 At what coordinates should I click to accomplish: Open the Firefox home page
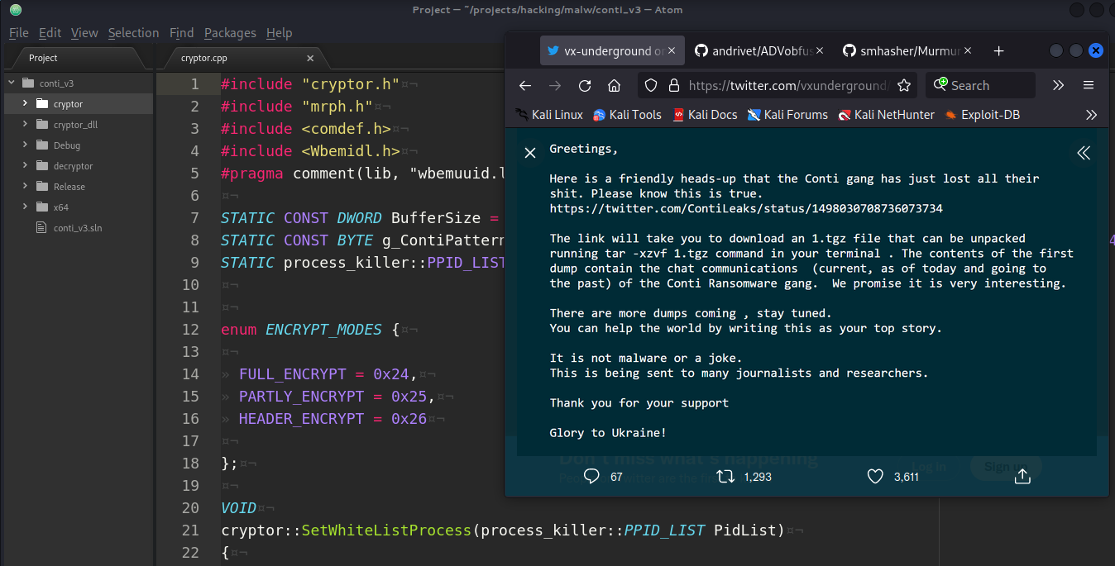pyautogui.click(x=614, y=85)
